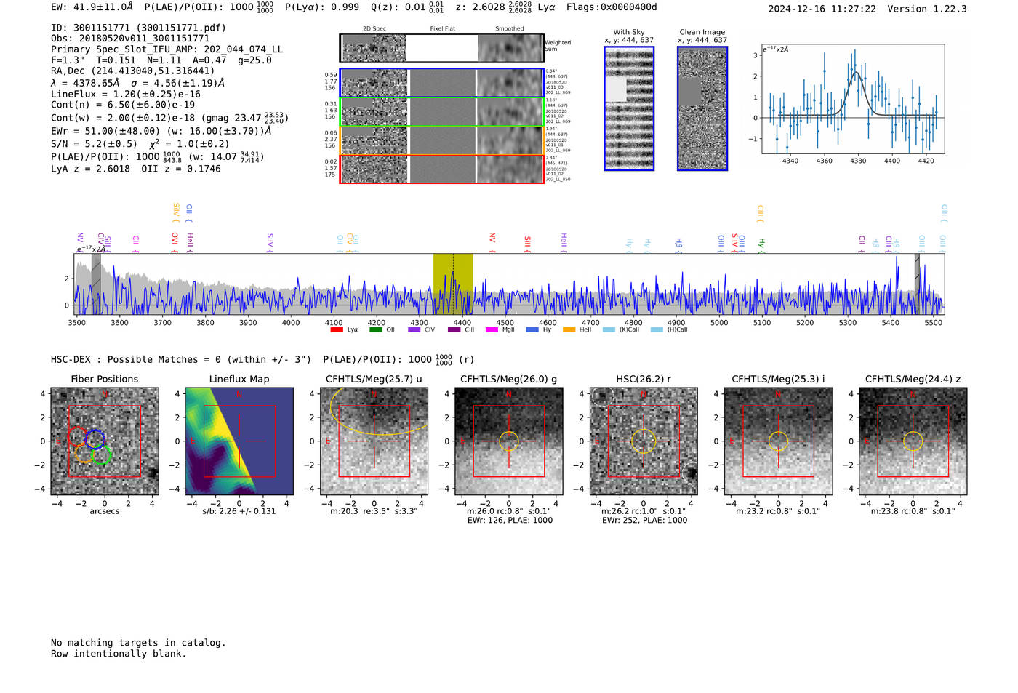Click the green fiber circle in Fiber Positions
Viewport: 1018px width, 693px height.
pyautogui.click(x=102, y=455)
